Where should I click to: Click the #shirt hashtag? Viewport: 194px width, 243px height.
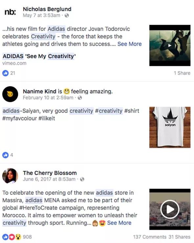point(132,111)
